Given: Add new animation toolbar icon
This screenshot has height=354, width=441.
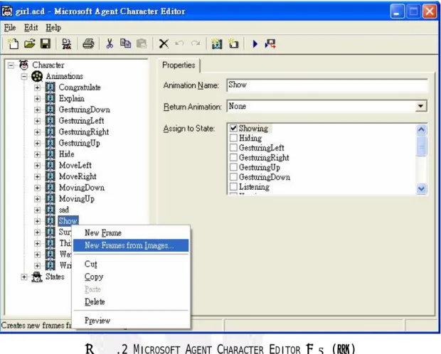Looking at the screenshot, I should pyautogui.click(x=217, y=43).
